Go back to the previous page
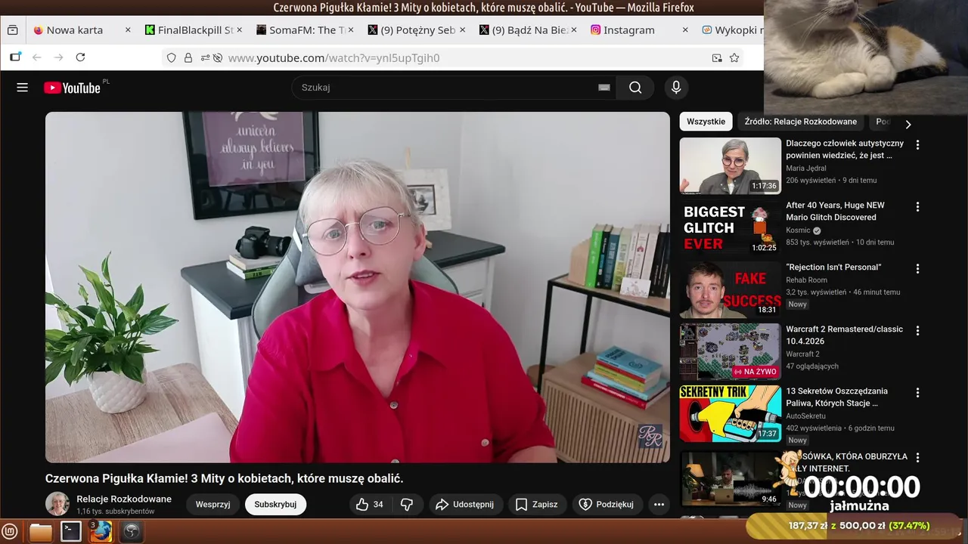The width and height of the screenshot is (968, 544). pyautogui.click(x=36, y=57)
